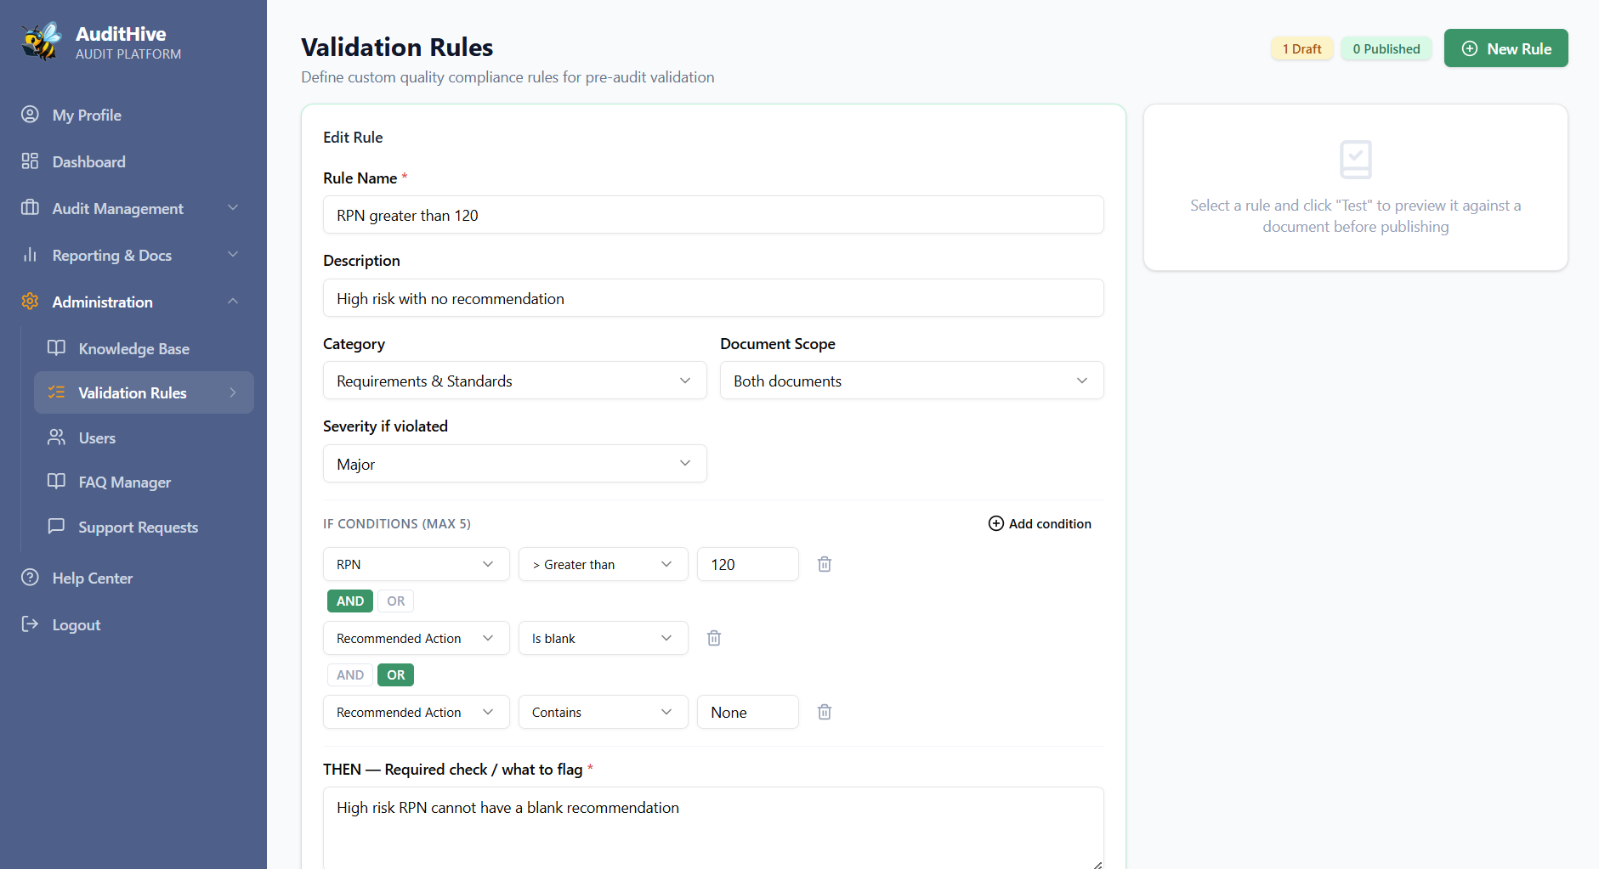1599x869 pixels.
Task: Delete the Recommended Action is blank condition
Action: [x=713, y=638]
